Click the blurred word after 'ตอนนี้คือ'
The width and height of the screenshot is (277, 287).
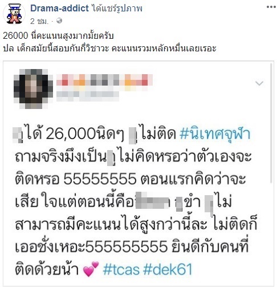coord(152,200)
